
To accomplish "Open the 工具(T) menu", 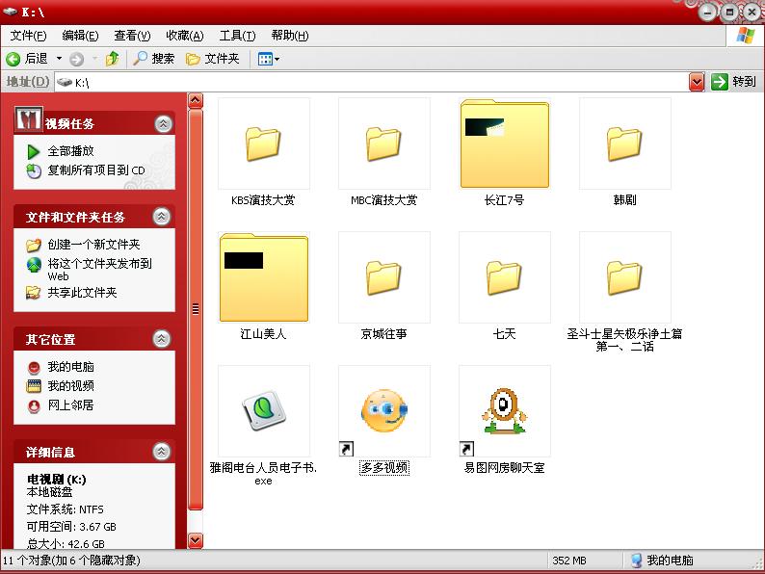I will [x=237, y=36].
